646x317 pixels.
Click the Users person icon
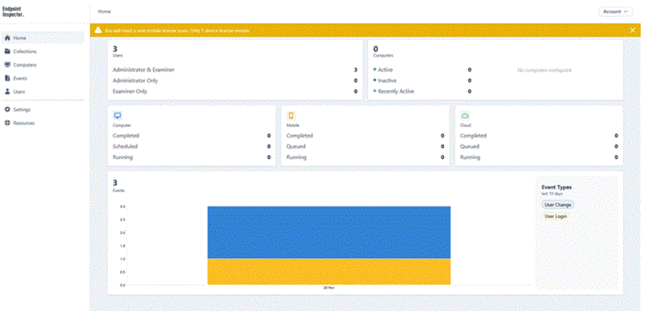point(7,91)
